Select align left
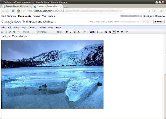The width and height of the screenshot is (166, 119). [114, 32]
